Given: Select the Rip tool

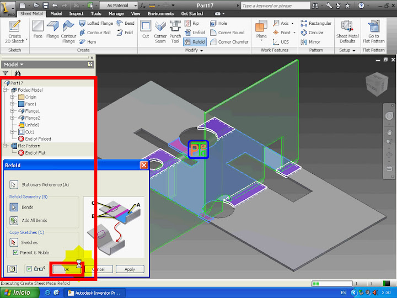Looking at the screenshot, I should (192, 23).
